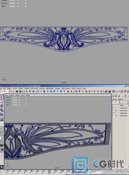Screen dimensions: 129x175
Task: Click the Show Manipulator tool
Action: coord(2,119)
